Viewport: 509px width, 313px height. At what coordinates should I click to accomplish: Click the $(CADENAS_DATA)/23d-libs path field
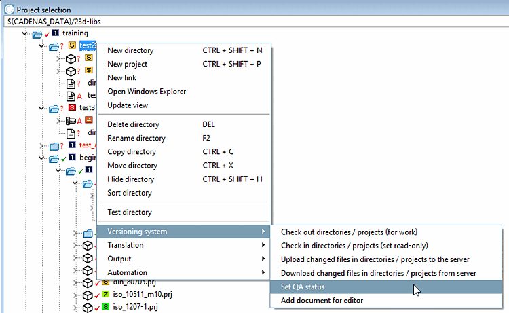257,22
